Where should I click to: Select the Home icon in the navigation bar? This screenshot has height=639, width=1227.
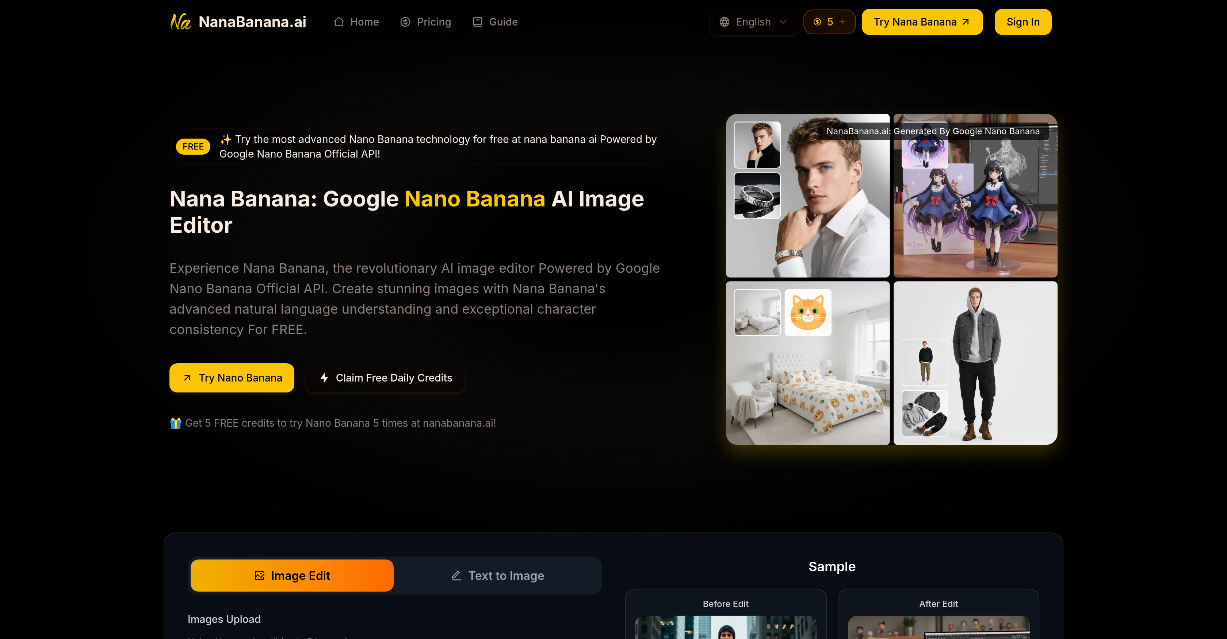(339, 22)
